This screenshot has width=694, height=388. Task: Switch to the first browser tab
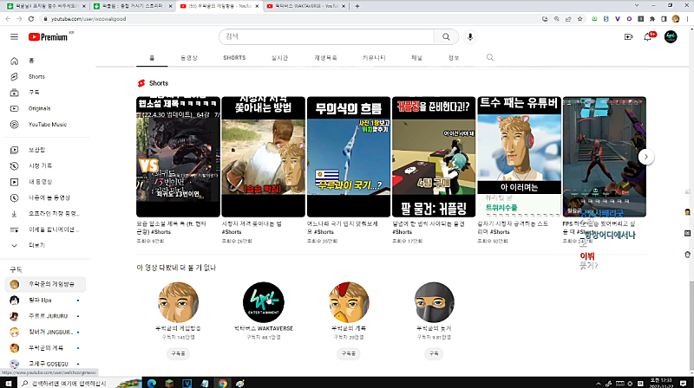(46, 6)
